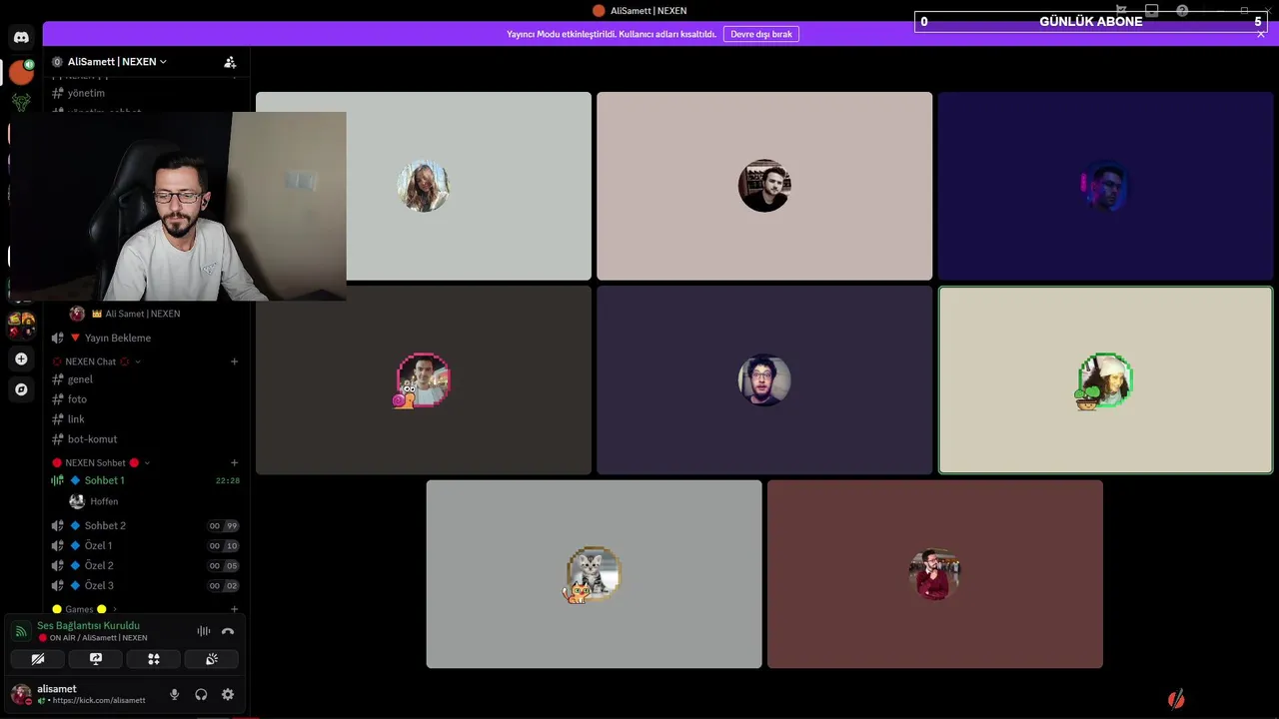Viewport: 1279px width, 719px height.
Task: Focus the dark blue participant tile
Action: click(1105, 187)
